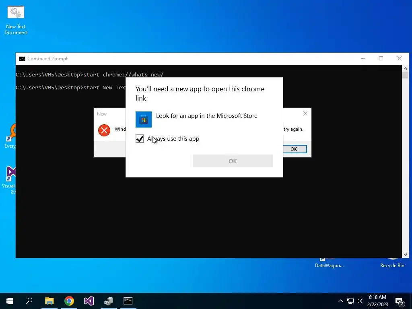
Task: Select the DataWagon desktop shortcut
Action: (x=329, y=263)
